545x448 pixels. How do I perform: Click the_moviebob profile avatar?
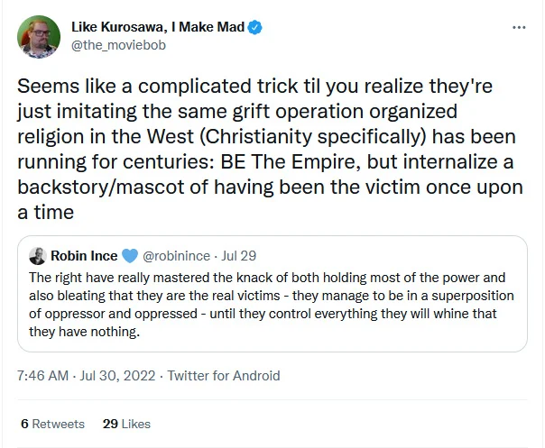pyautogui.click(x=37, y=36)
